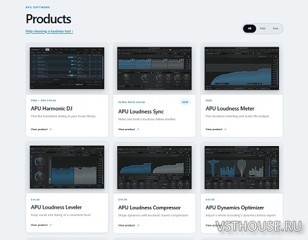The width and height of the screenshot is (308, 240).
Task: Select the All products filter
Action: click(249, 29)
